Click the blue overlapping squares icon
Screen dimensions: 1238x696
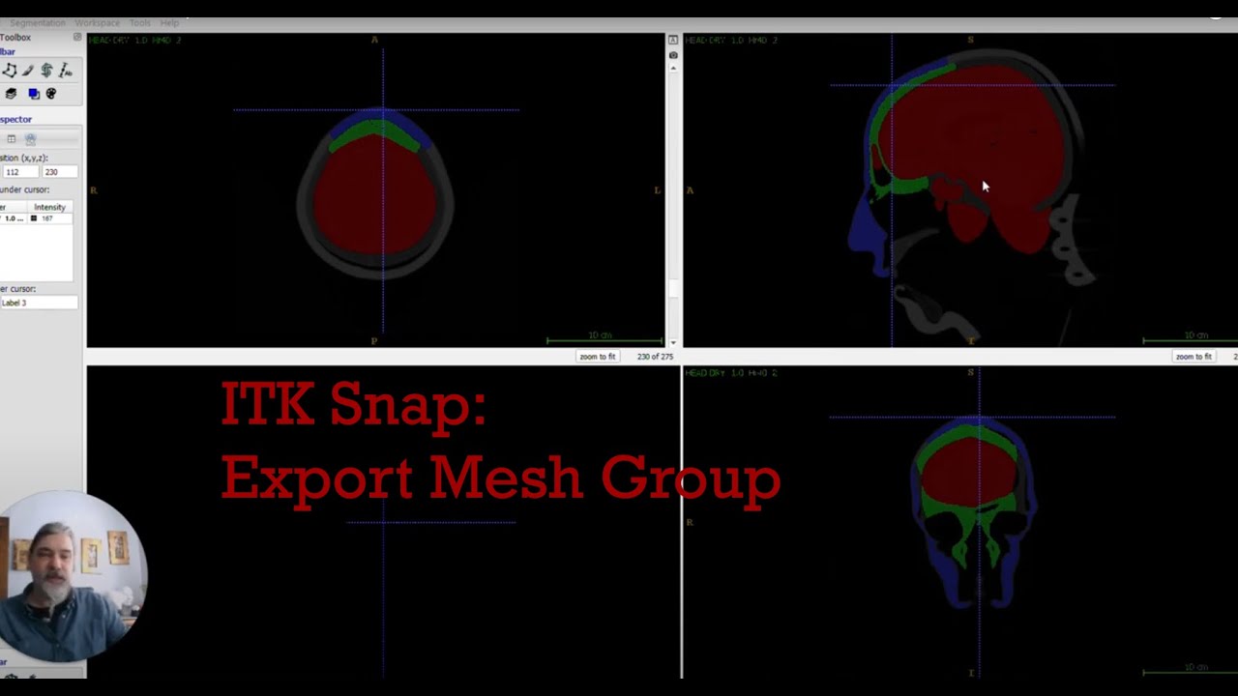pyautogui.click(x=34, y=94)
